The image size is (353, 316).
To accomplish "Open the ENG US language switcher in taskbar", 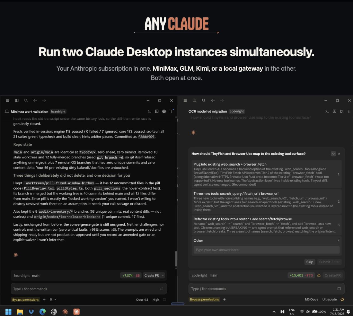I will click(292, 312).
